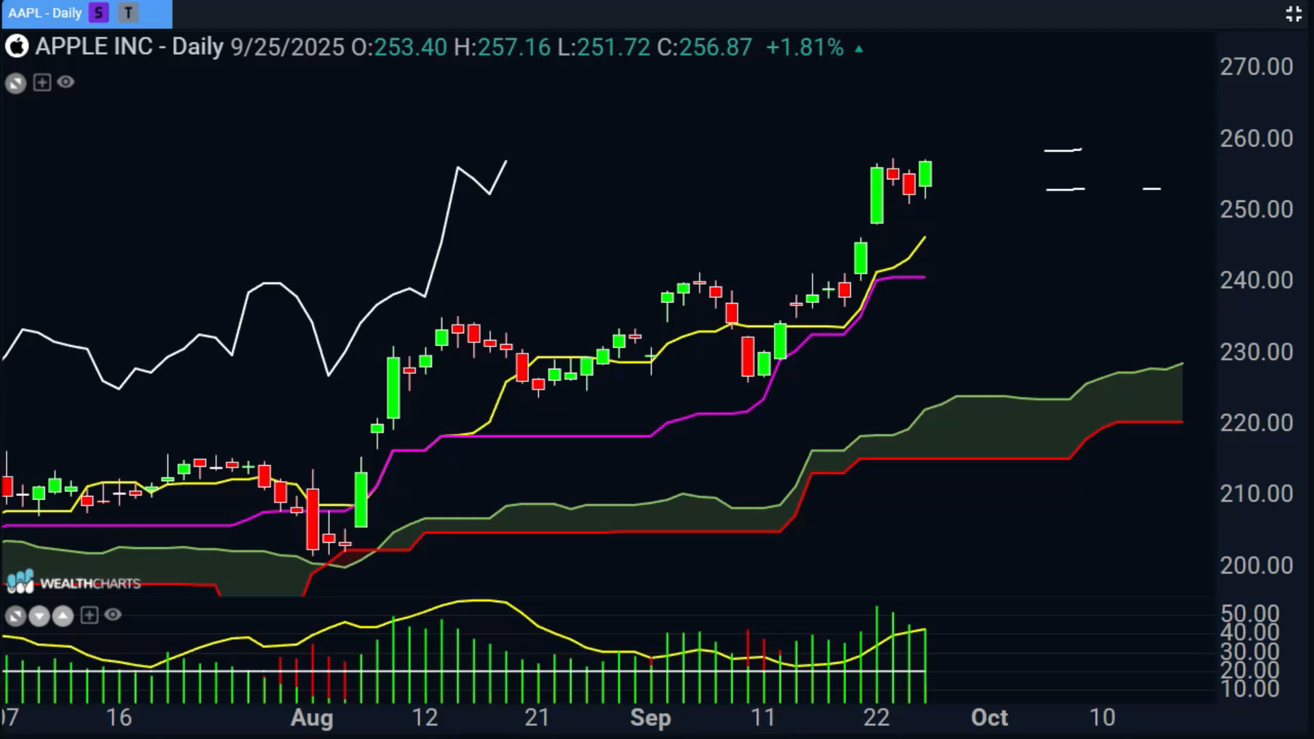Maximize the lower indicator pane
Screen dimensions: 1314x739
pyautogui.click(x=16, y=617)
